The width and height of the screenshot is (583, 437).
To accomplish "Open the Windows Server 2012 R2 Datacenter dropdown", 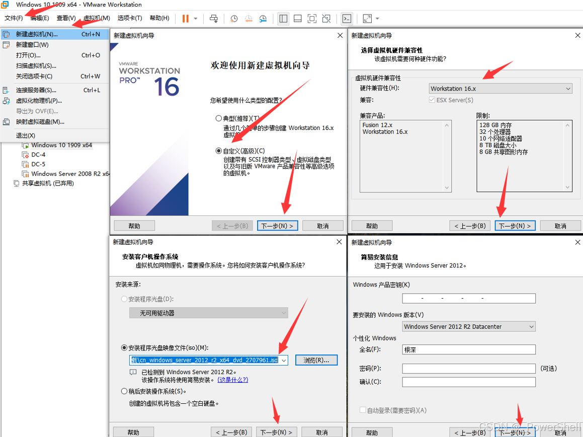I will tap(469, 326).
